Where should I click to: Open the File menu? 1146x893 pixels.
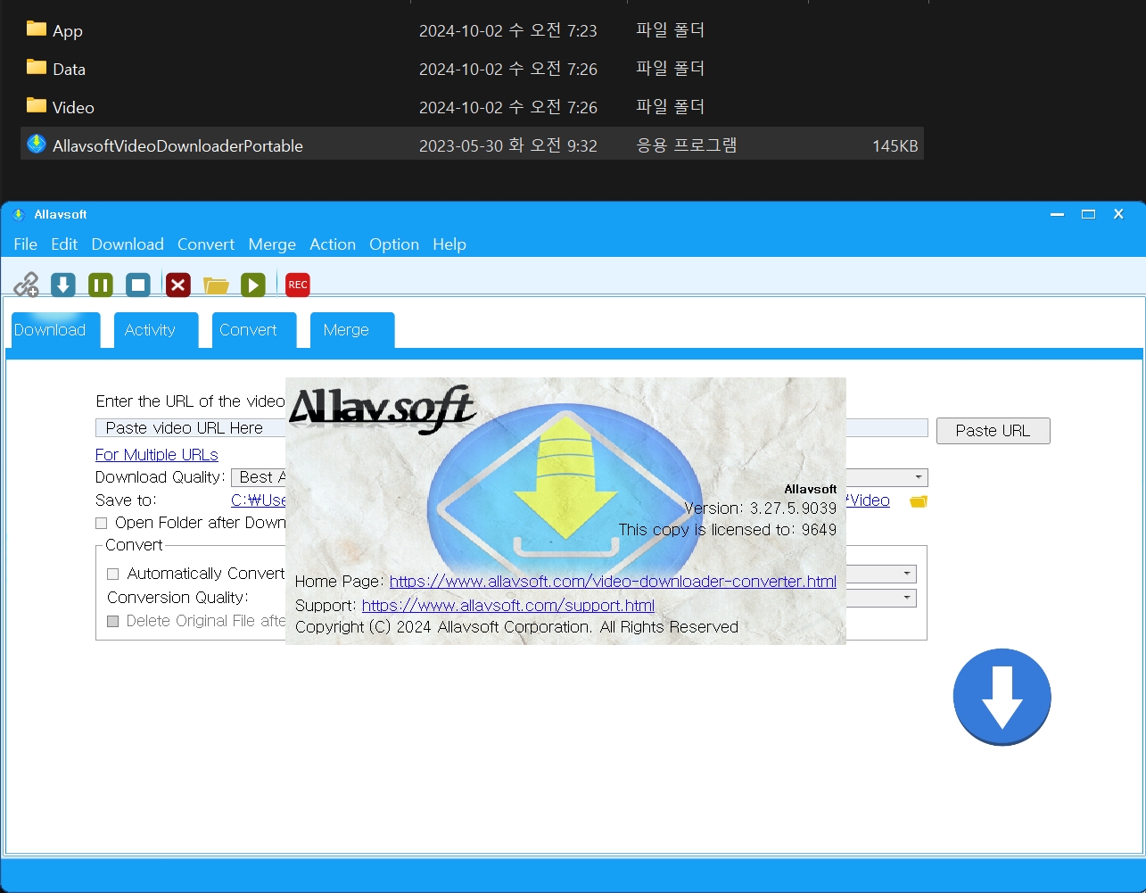click(x=26, y=244)
